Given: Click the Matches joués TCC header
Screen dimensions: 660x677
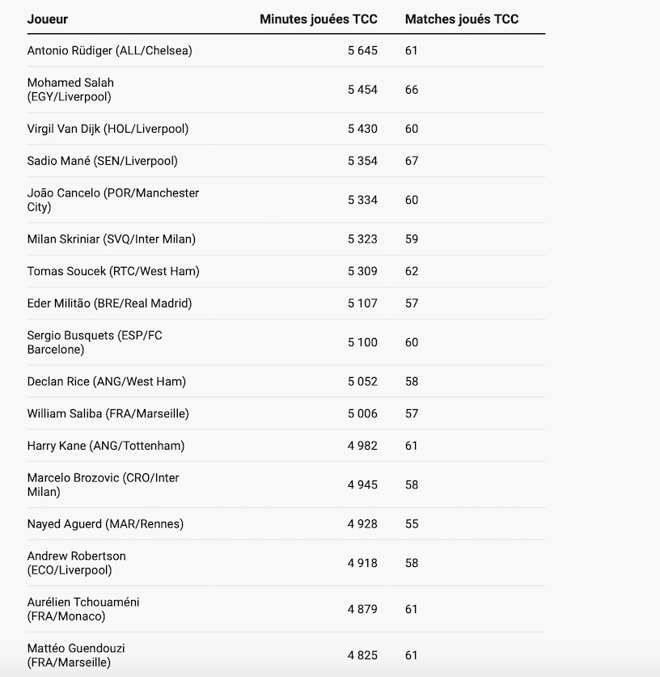Looking at the screenshot, I should 462,19.
